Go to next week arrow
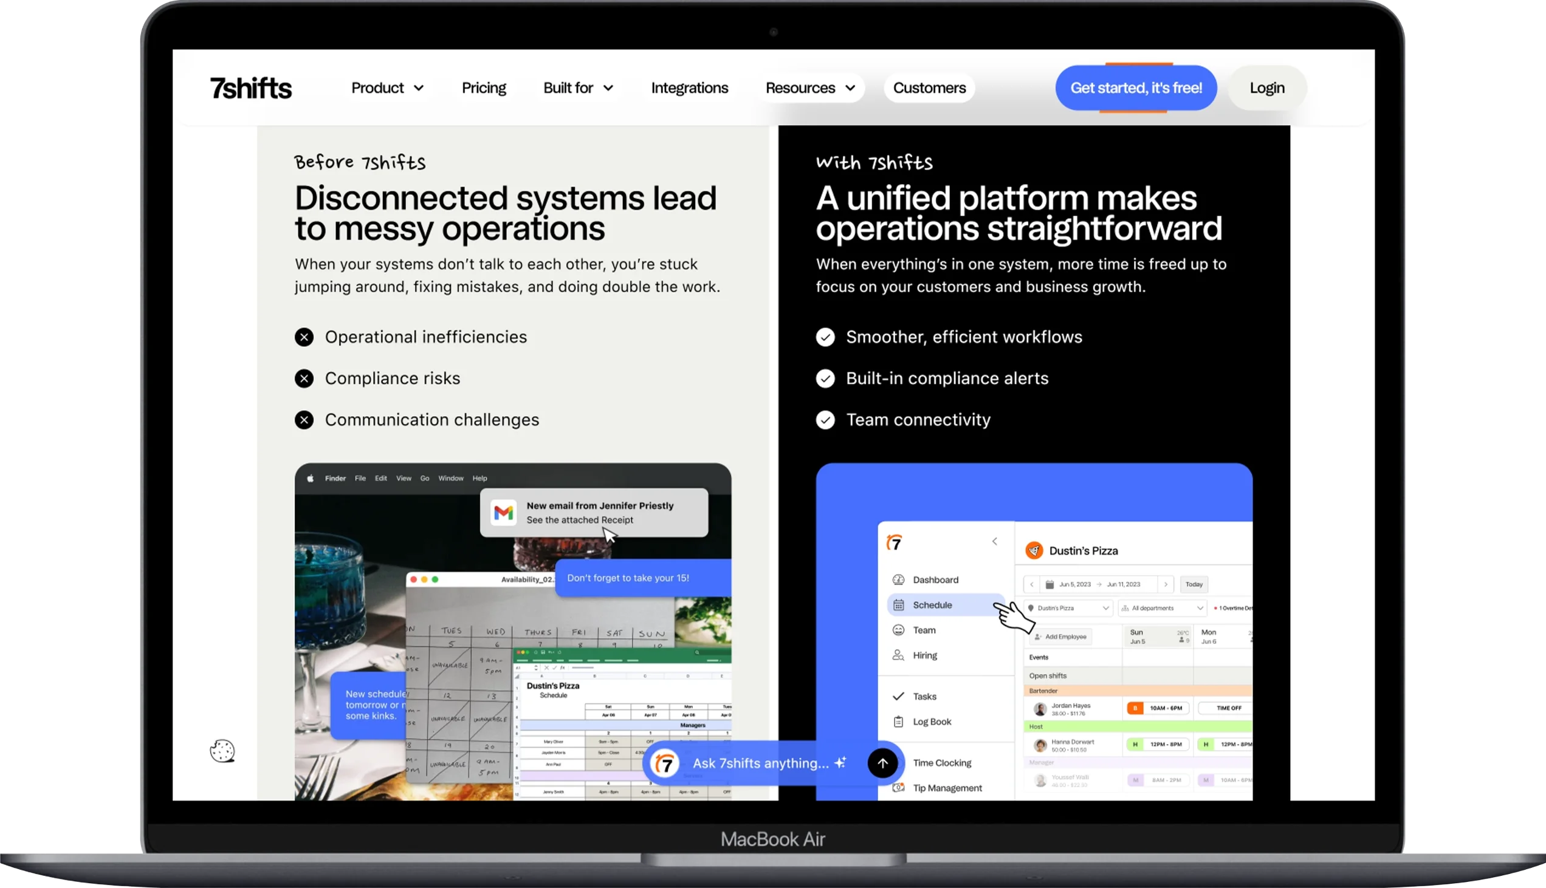Screen dimensions: 1546x888 (x=1166, y=584)
